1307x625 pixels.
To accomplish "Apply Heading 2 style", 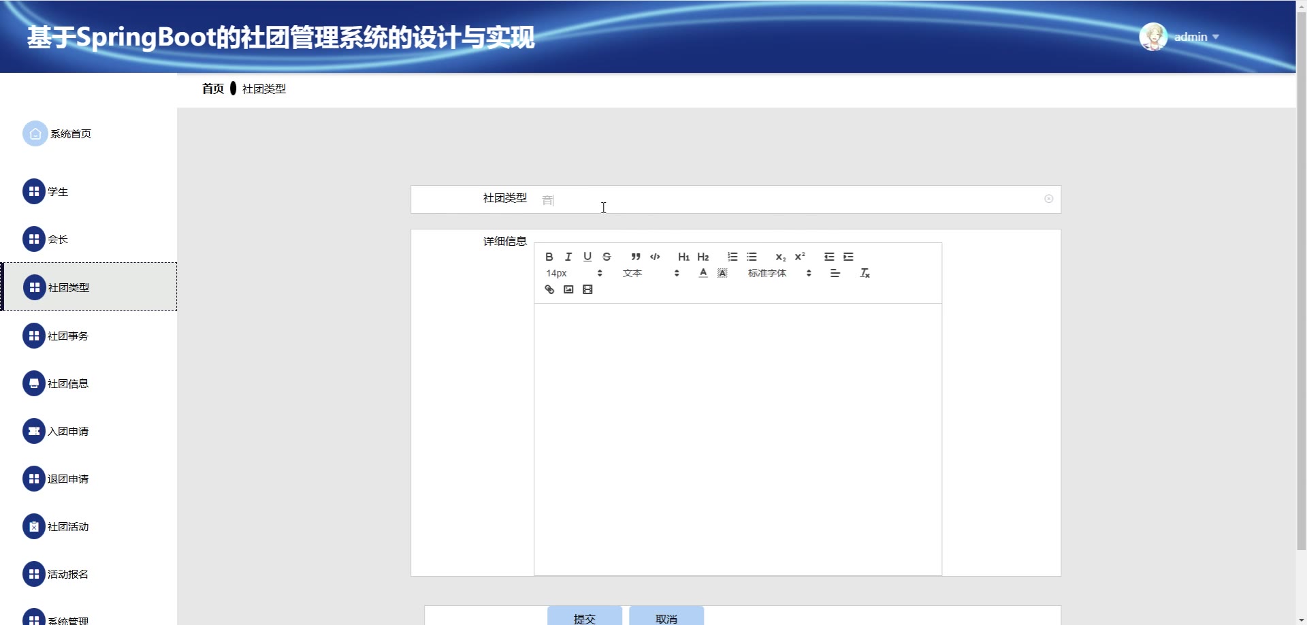I will point(703,257).
